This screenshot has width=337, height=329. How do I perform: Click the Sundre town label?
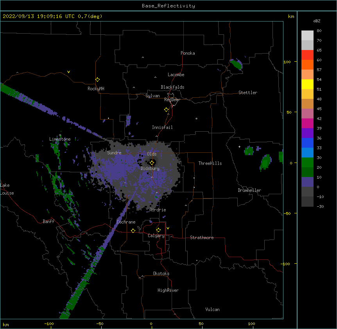[114, 153]
